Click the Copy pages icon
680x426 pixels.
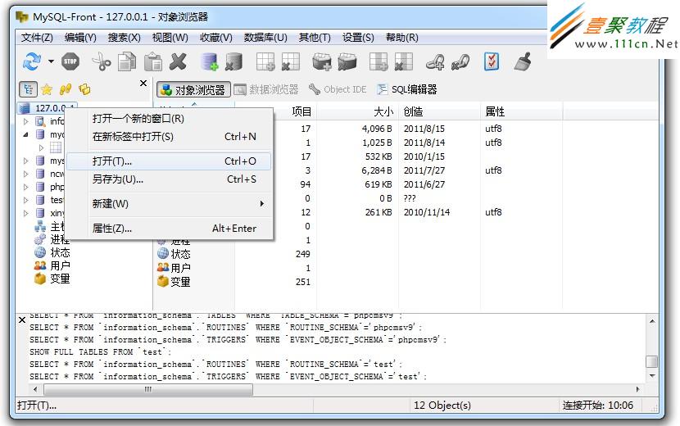tap(127, 61)
